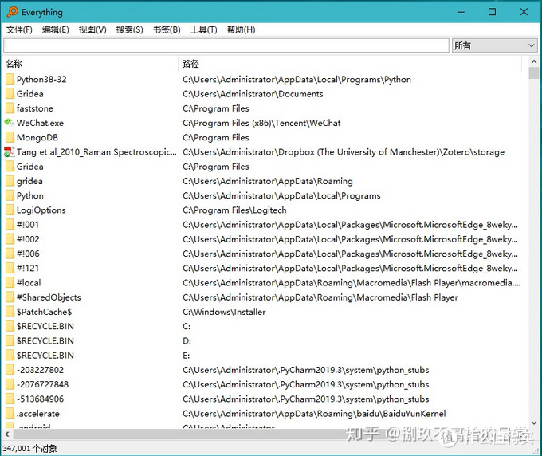542x456 pixels.
Task: Minimize the Everything window
Action: point(461,12)
